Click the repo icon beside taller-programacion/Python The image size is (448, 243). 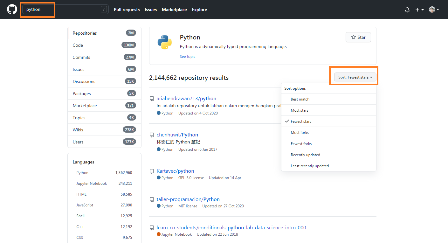pos(152,200)
